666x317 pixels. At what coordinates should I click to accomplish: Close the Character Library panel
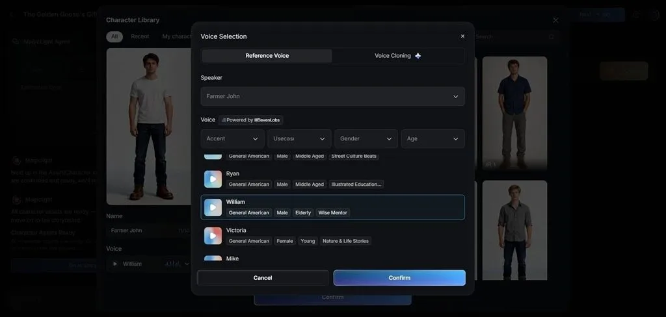click(555, 20)
